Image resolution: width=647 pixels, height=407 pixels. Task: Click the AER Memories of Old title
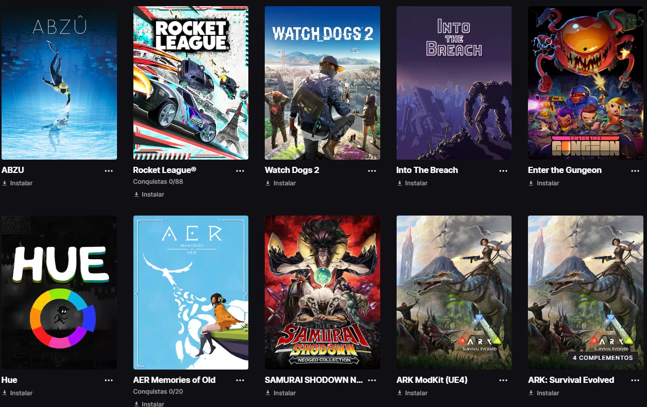pyautogui.click(x=174, y=380)
